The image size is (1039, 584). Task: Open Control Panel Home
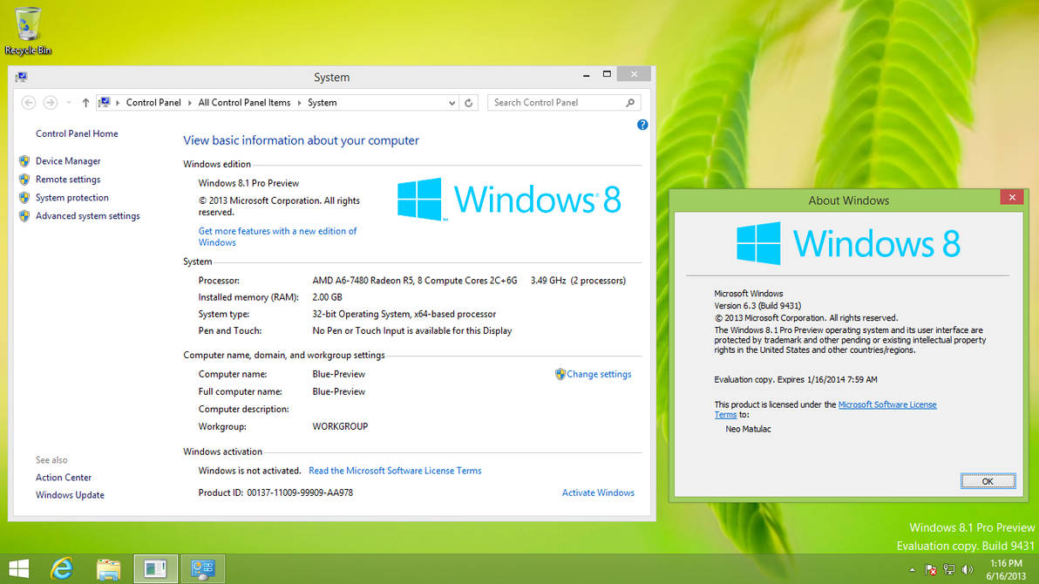tap(77, 133)
